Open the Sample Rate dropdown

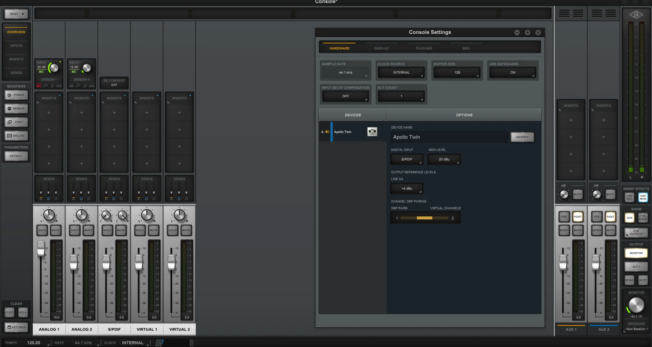pos(345,73)
